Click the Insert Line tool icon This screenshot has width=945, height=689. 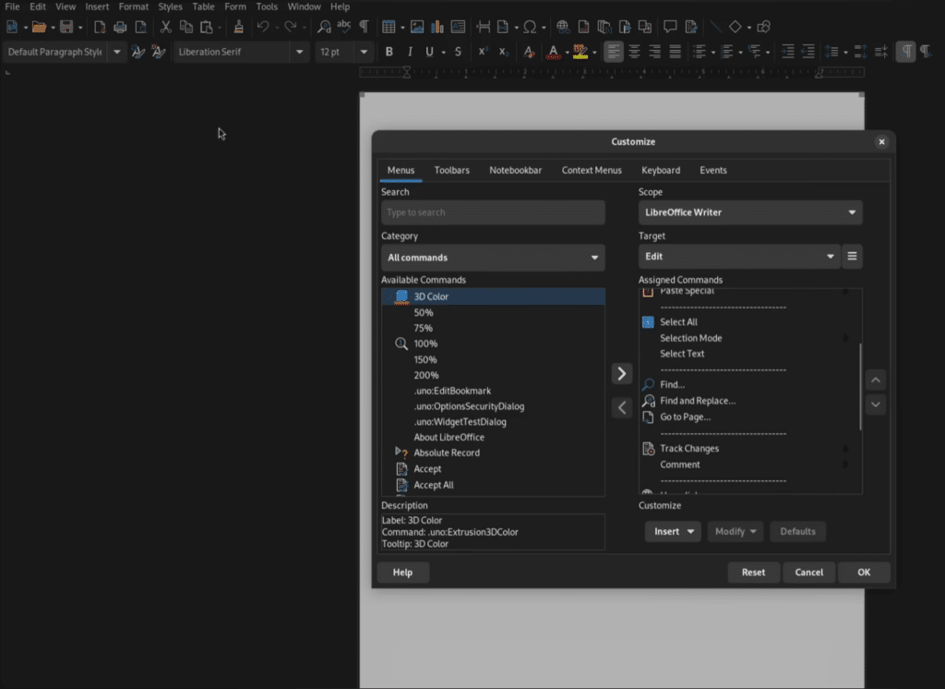pos(715,27)
